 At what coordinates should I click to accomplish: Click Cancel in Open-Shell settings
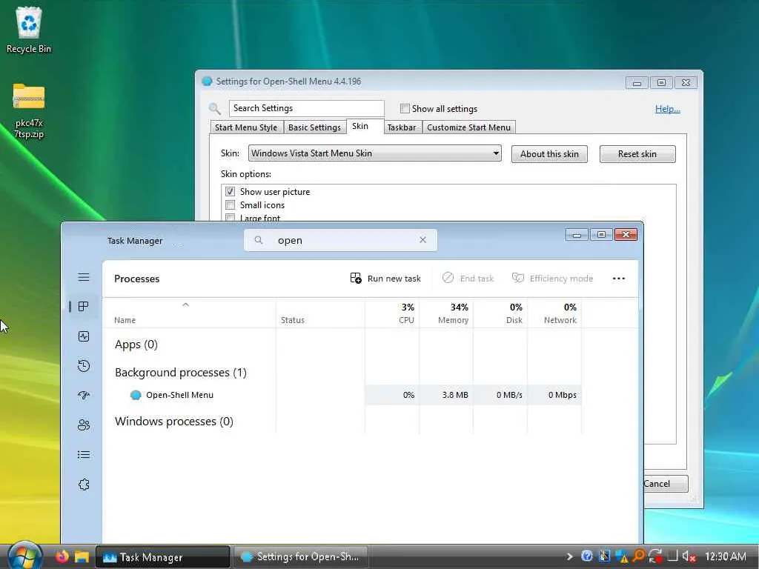665,483
